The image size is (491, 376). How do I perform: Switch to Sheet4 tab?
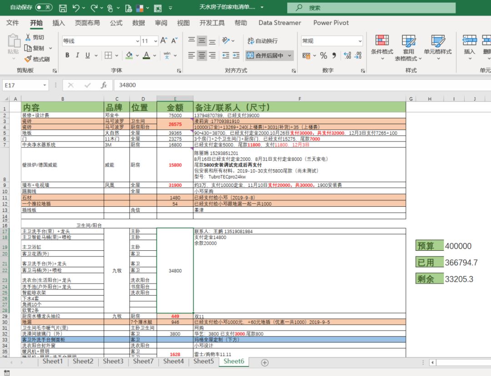coord(173,361)
